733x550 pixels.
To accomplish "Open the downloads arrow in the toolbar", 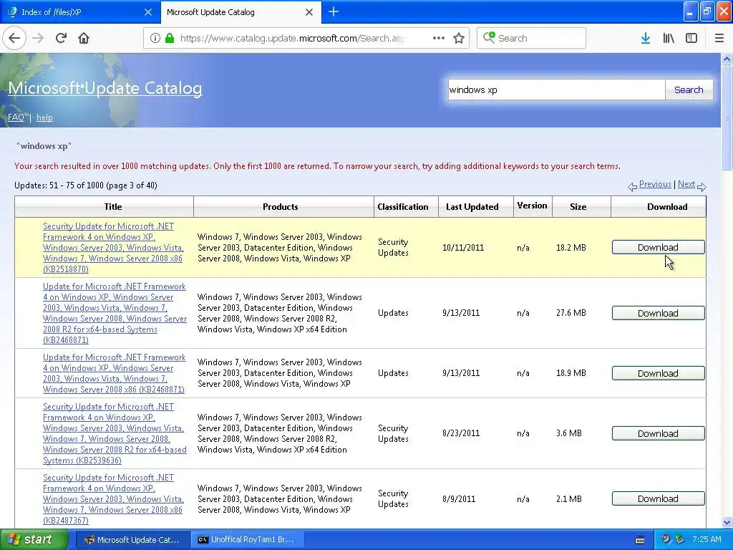I will [x=645, y=39].
